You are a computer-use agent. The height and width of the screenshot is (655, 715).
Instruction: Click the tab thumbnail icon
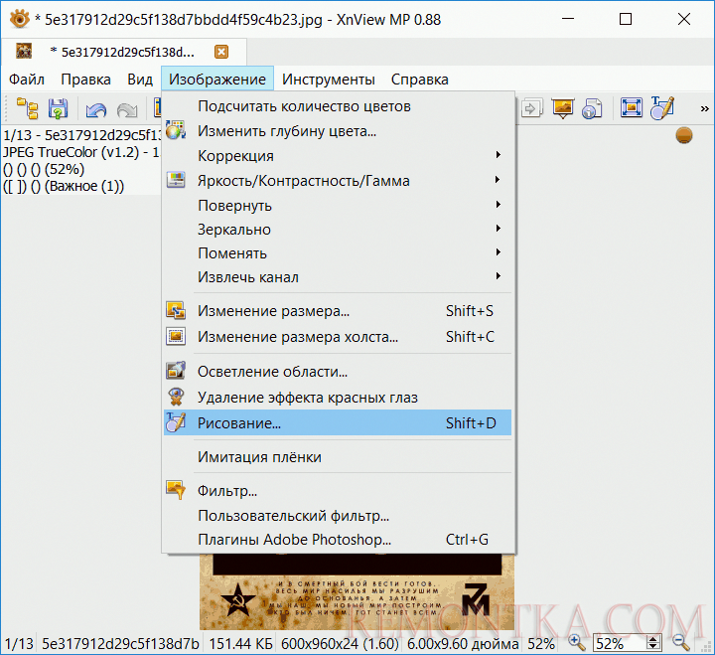pos(24,51)
